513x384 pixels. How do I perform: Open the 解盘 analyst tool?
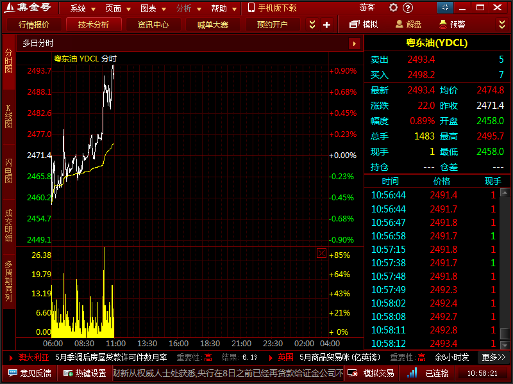(408, 24)
